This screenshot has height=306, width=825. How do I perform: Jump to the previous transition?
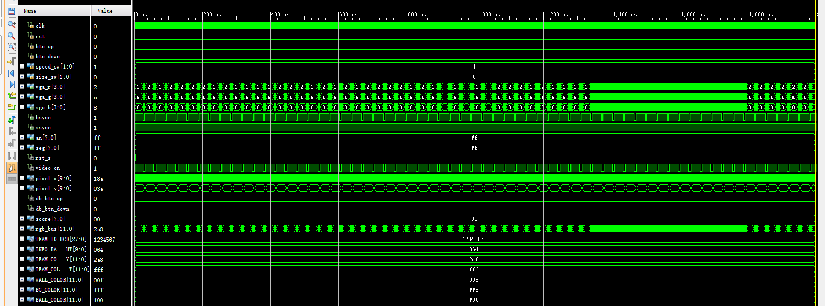(11, 96)
